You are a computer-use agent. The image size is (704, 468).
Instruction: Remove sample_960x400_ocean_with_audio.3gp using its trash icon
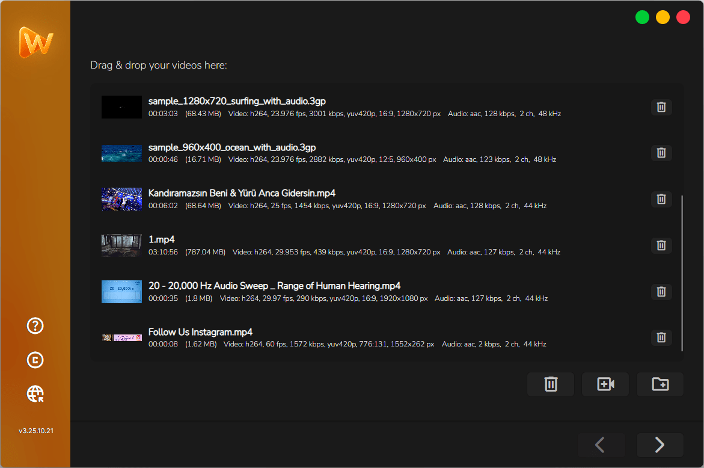tap(661, 153)
